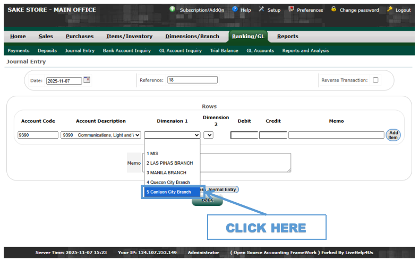Select 5 Canlaon City Branch option
This screenshot has height=262, width=419.
170,192
